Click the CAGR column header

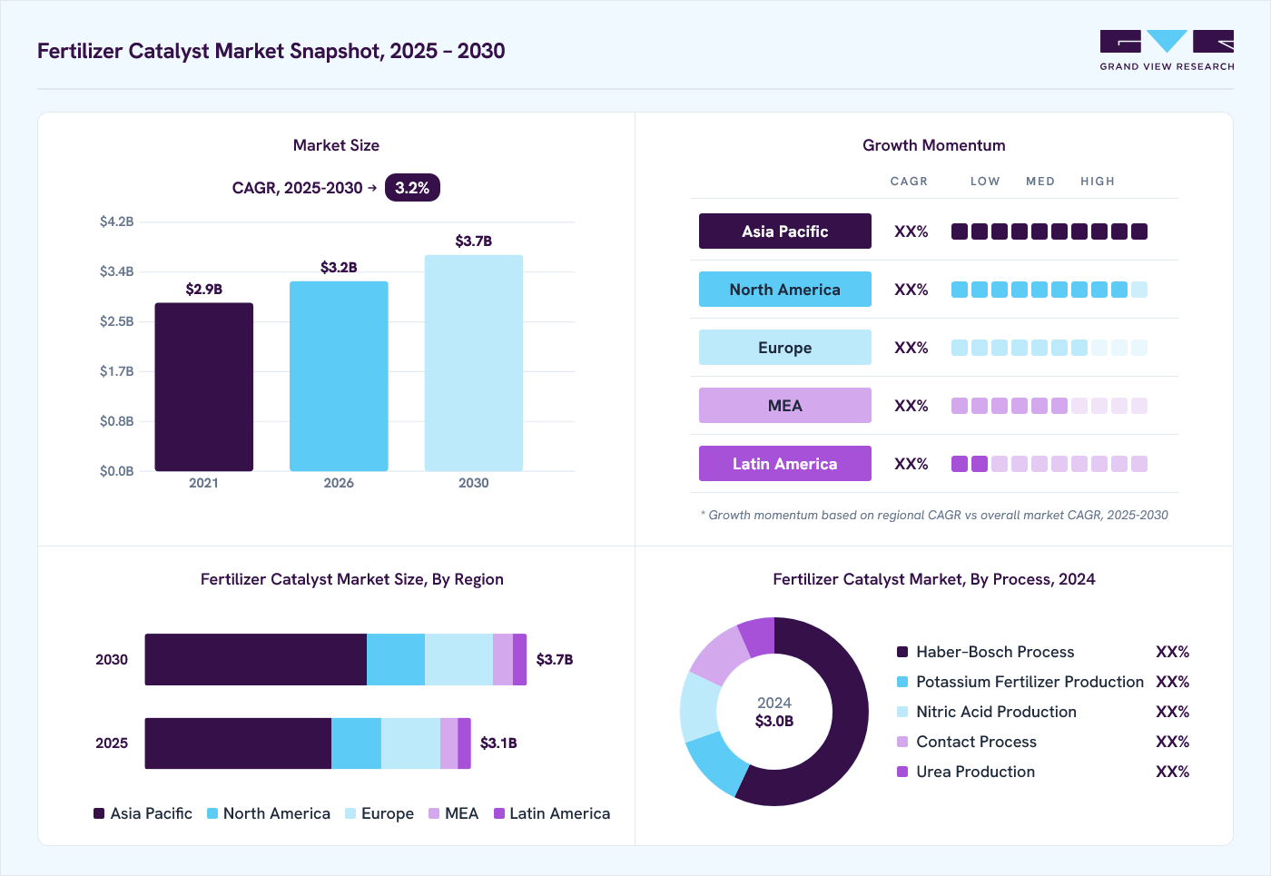coord(909,182)
